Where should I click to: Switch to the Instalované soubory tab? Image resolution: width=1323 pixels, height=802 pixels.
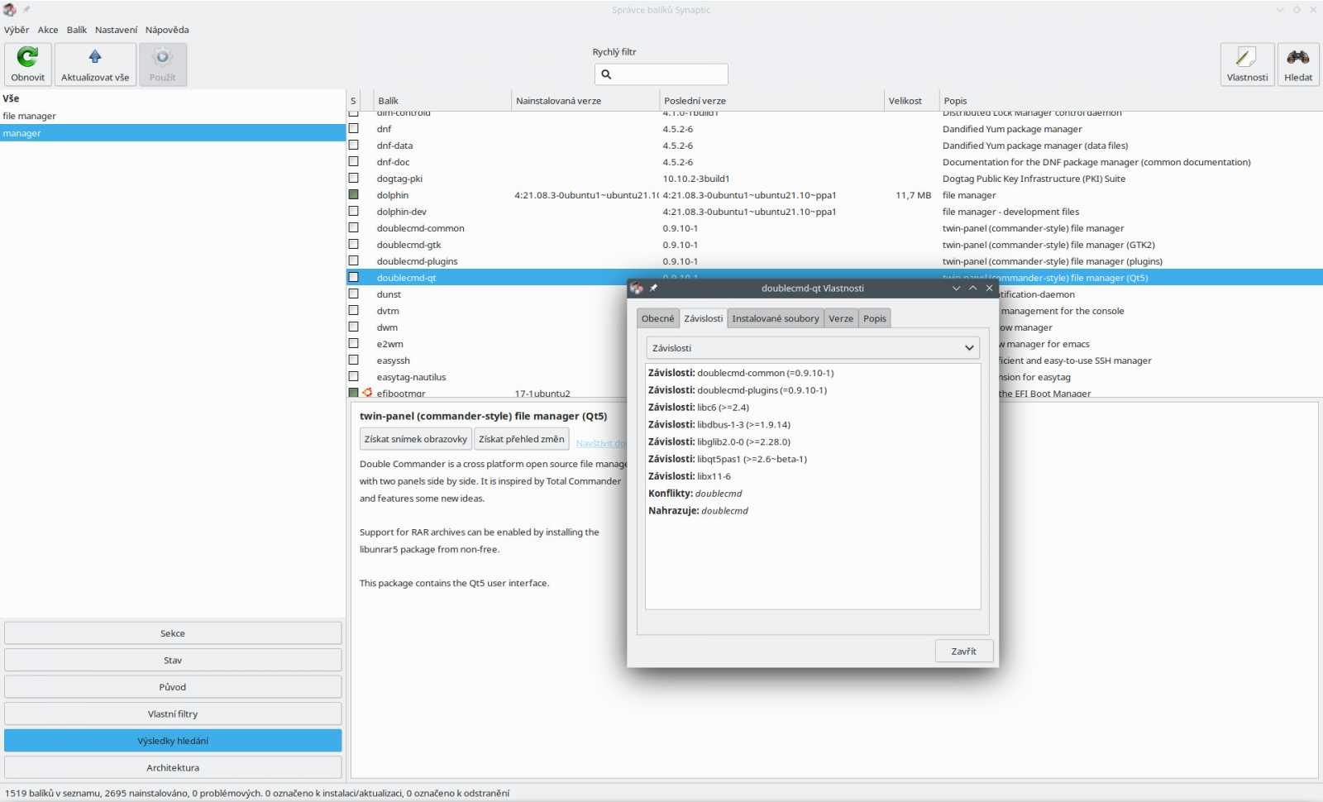pos(776,318)
